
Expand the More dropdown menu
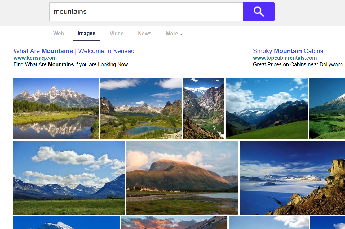point(174,34)
